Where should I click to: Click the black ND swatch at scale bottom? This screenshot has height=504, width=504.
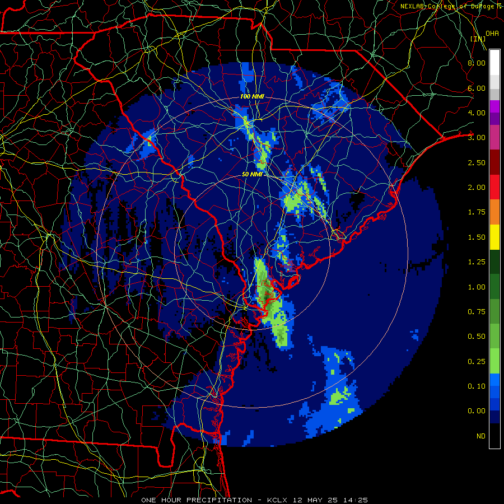click(494, 436)
